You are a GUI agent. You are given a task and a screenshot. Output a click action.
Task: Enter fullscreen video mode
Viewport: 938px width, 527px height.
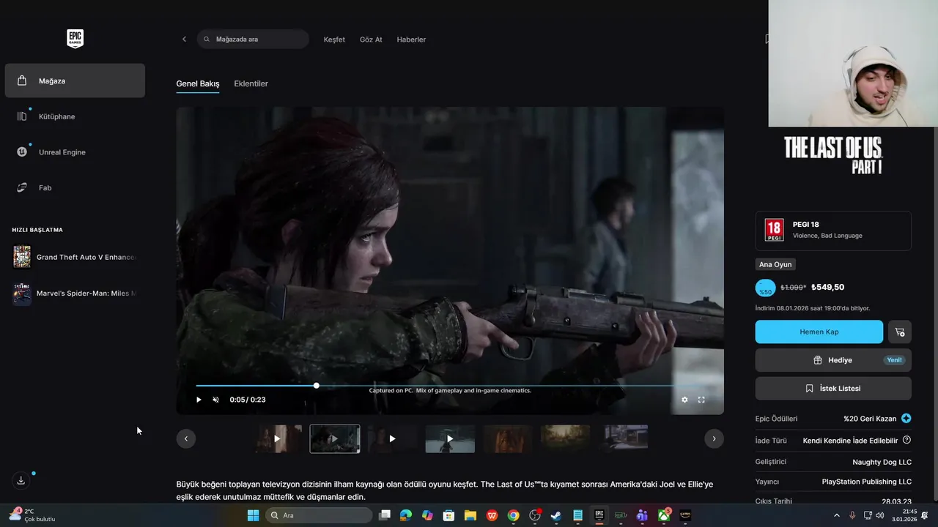tap(701, 400)
